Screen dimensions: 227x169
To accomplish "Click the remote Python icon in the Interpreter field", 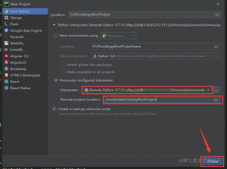I will point(86,90).
